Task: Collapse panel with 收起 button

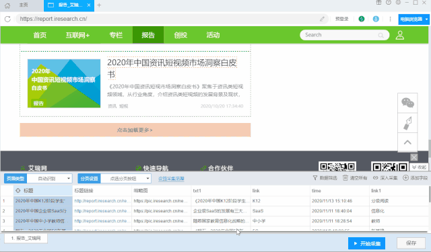Action: point(419,167)
